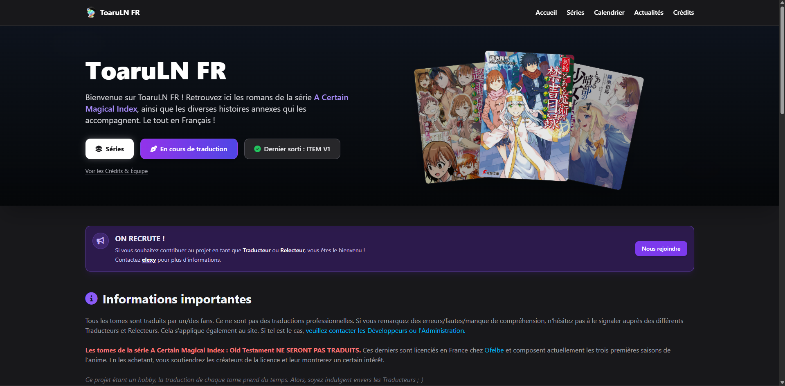Click the green checkmark icon in Dernier sorti
Image resolution: width=785 pixels, height=386 pixels.
click(257, 149)
